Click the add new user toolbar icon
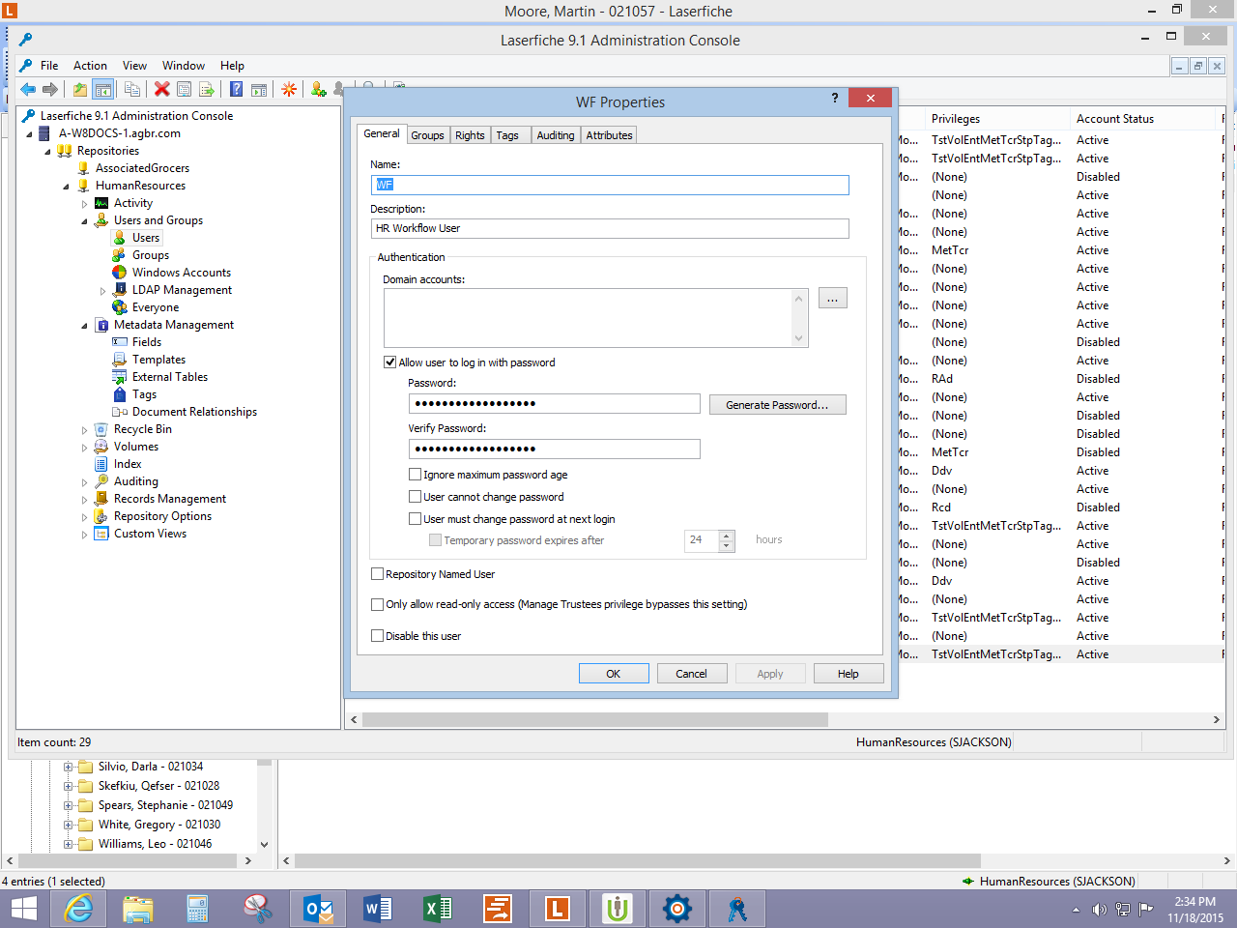Screen dimensions: 1237x928 click(x=318, y=89)
